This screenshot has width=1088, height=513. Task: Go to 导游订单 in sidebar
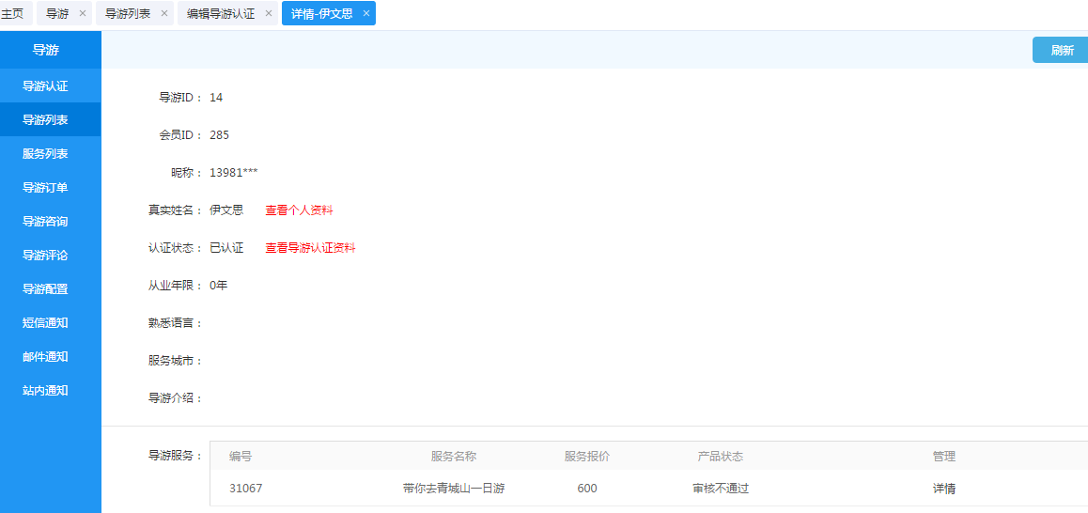click(45, 188)
